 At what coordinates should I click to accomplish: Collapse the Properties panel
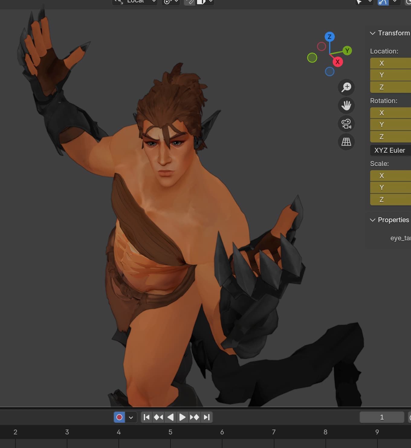(x=373, y=220)
